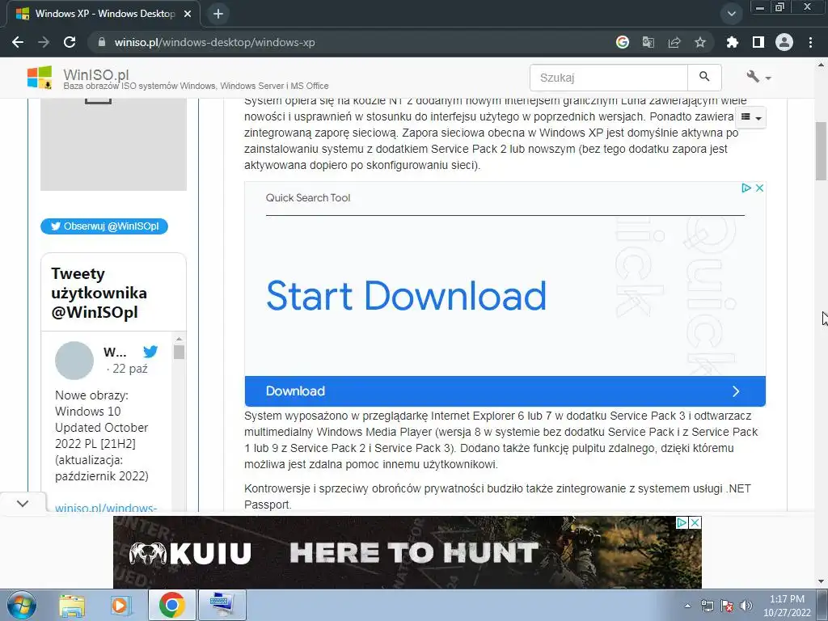
Task: Click the share page icon
Action: (674, 42)
